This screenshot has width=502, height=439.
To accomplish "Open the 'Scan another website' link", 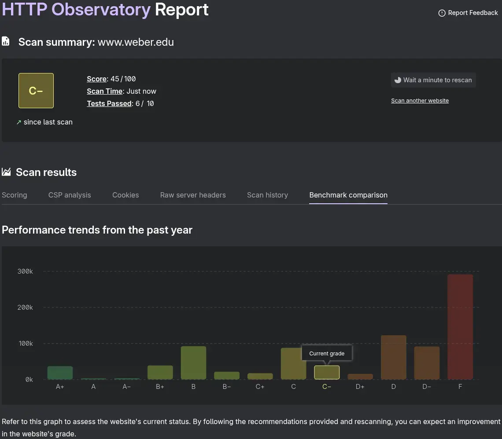I will 420,100.
